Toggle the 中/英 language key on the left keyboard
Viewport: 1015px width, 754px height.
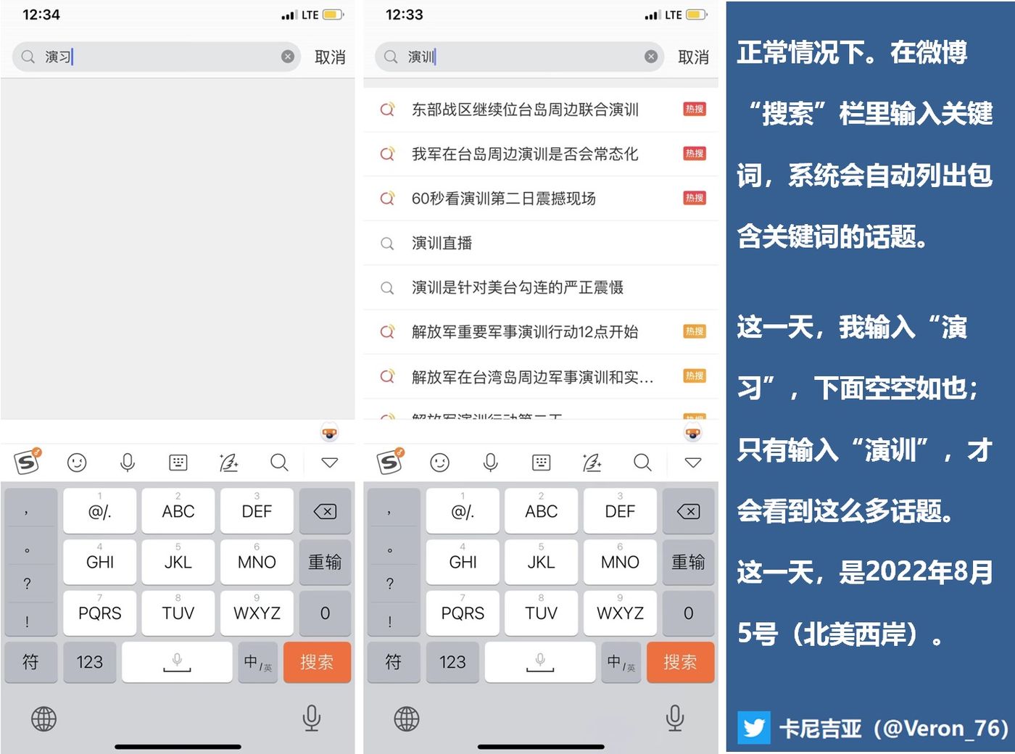click(x=257, y=662)
